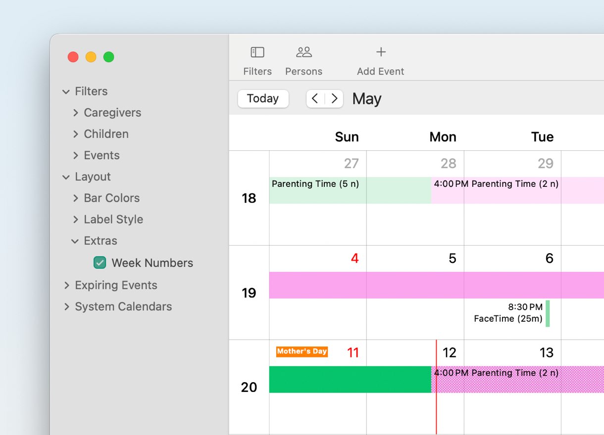Viewport: 604px width, 435px height.
Task: Select Sunday May 11
Action: pos(353,353)
